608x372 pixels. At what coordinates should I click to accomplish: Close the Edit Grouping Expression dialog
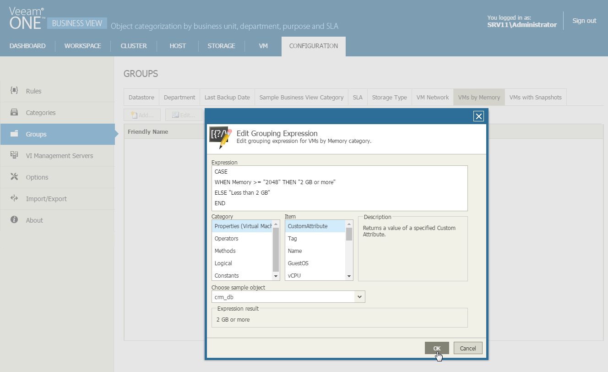pyautogui.click(x=478, y=116)
